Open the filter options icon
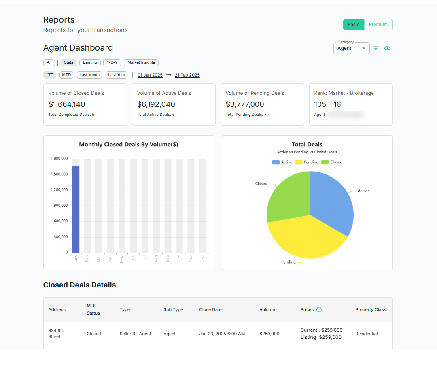This screenshot has width=437, height=366. [x=376, y=48]
